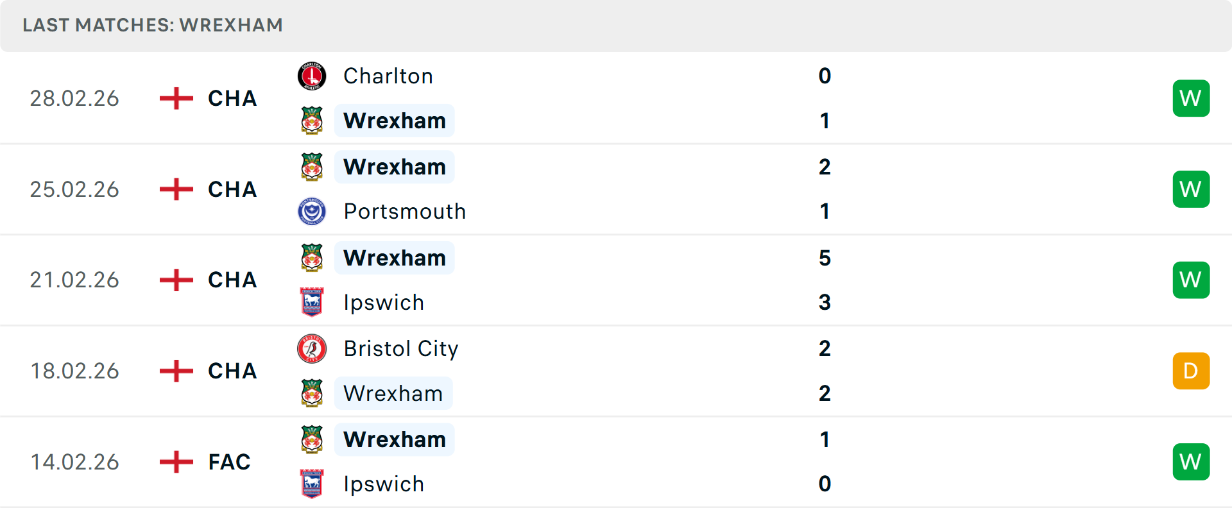
Task: Click the Last Matches: Wrexham header
Action: click(153, 25)
